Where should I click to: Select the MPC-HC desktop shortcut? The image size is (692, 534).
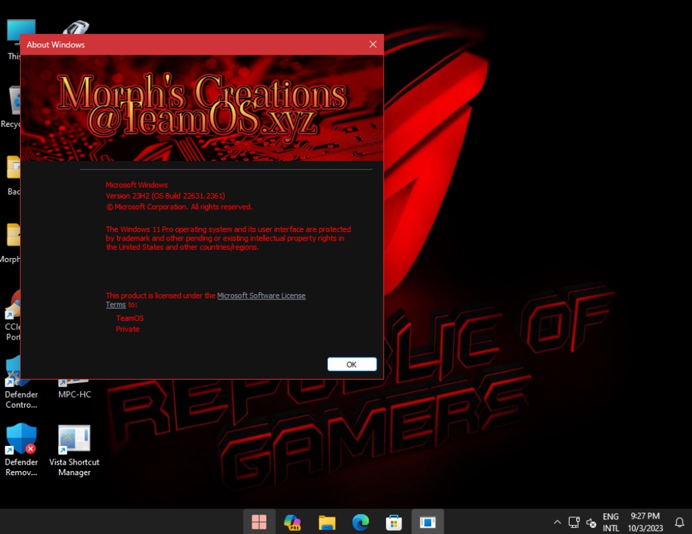tap(74, 390)
